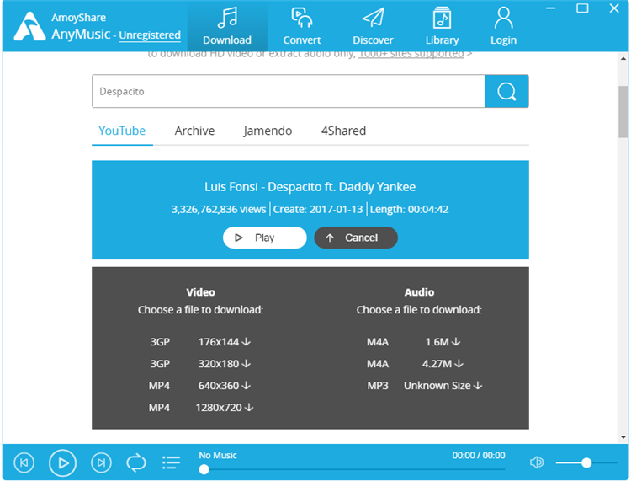Click the player play button
631x481 pixels.
tap(63, 462)
